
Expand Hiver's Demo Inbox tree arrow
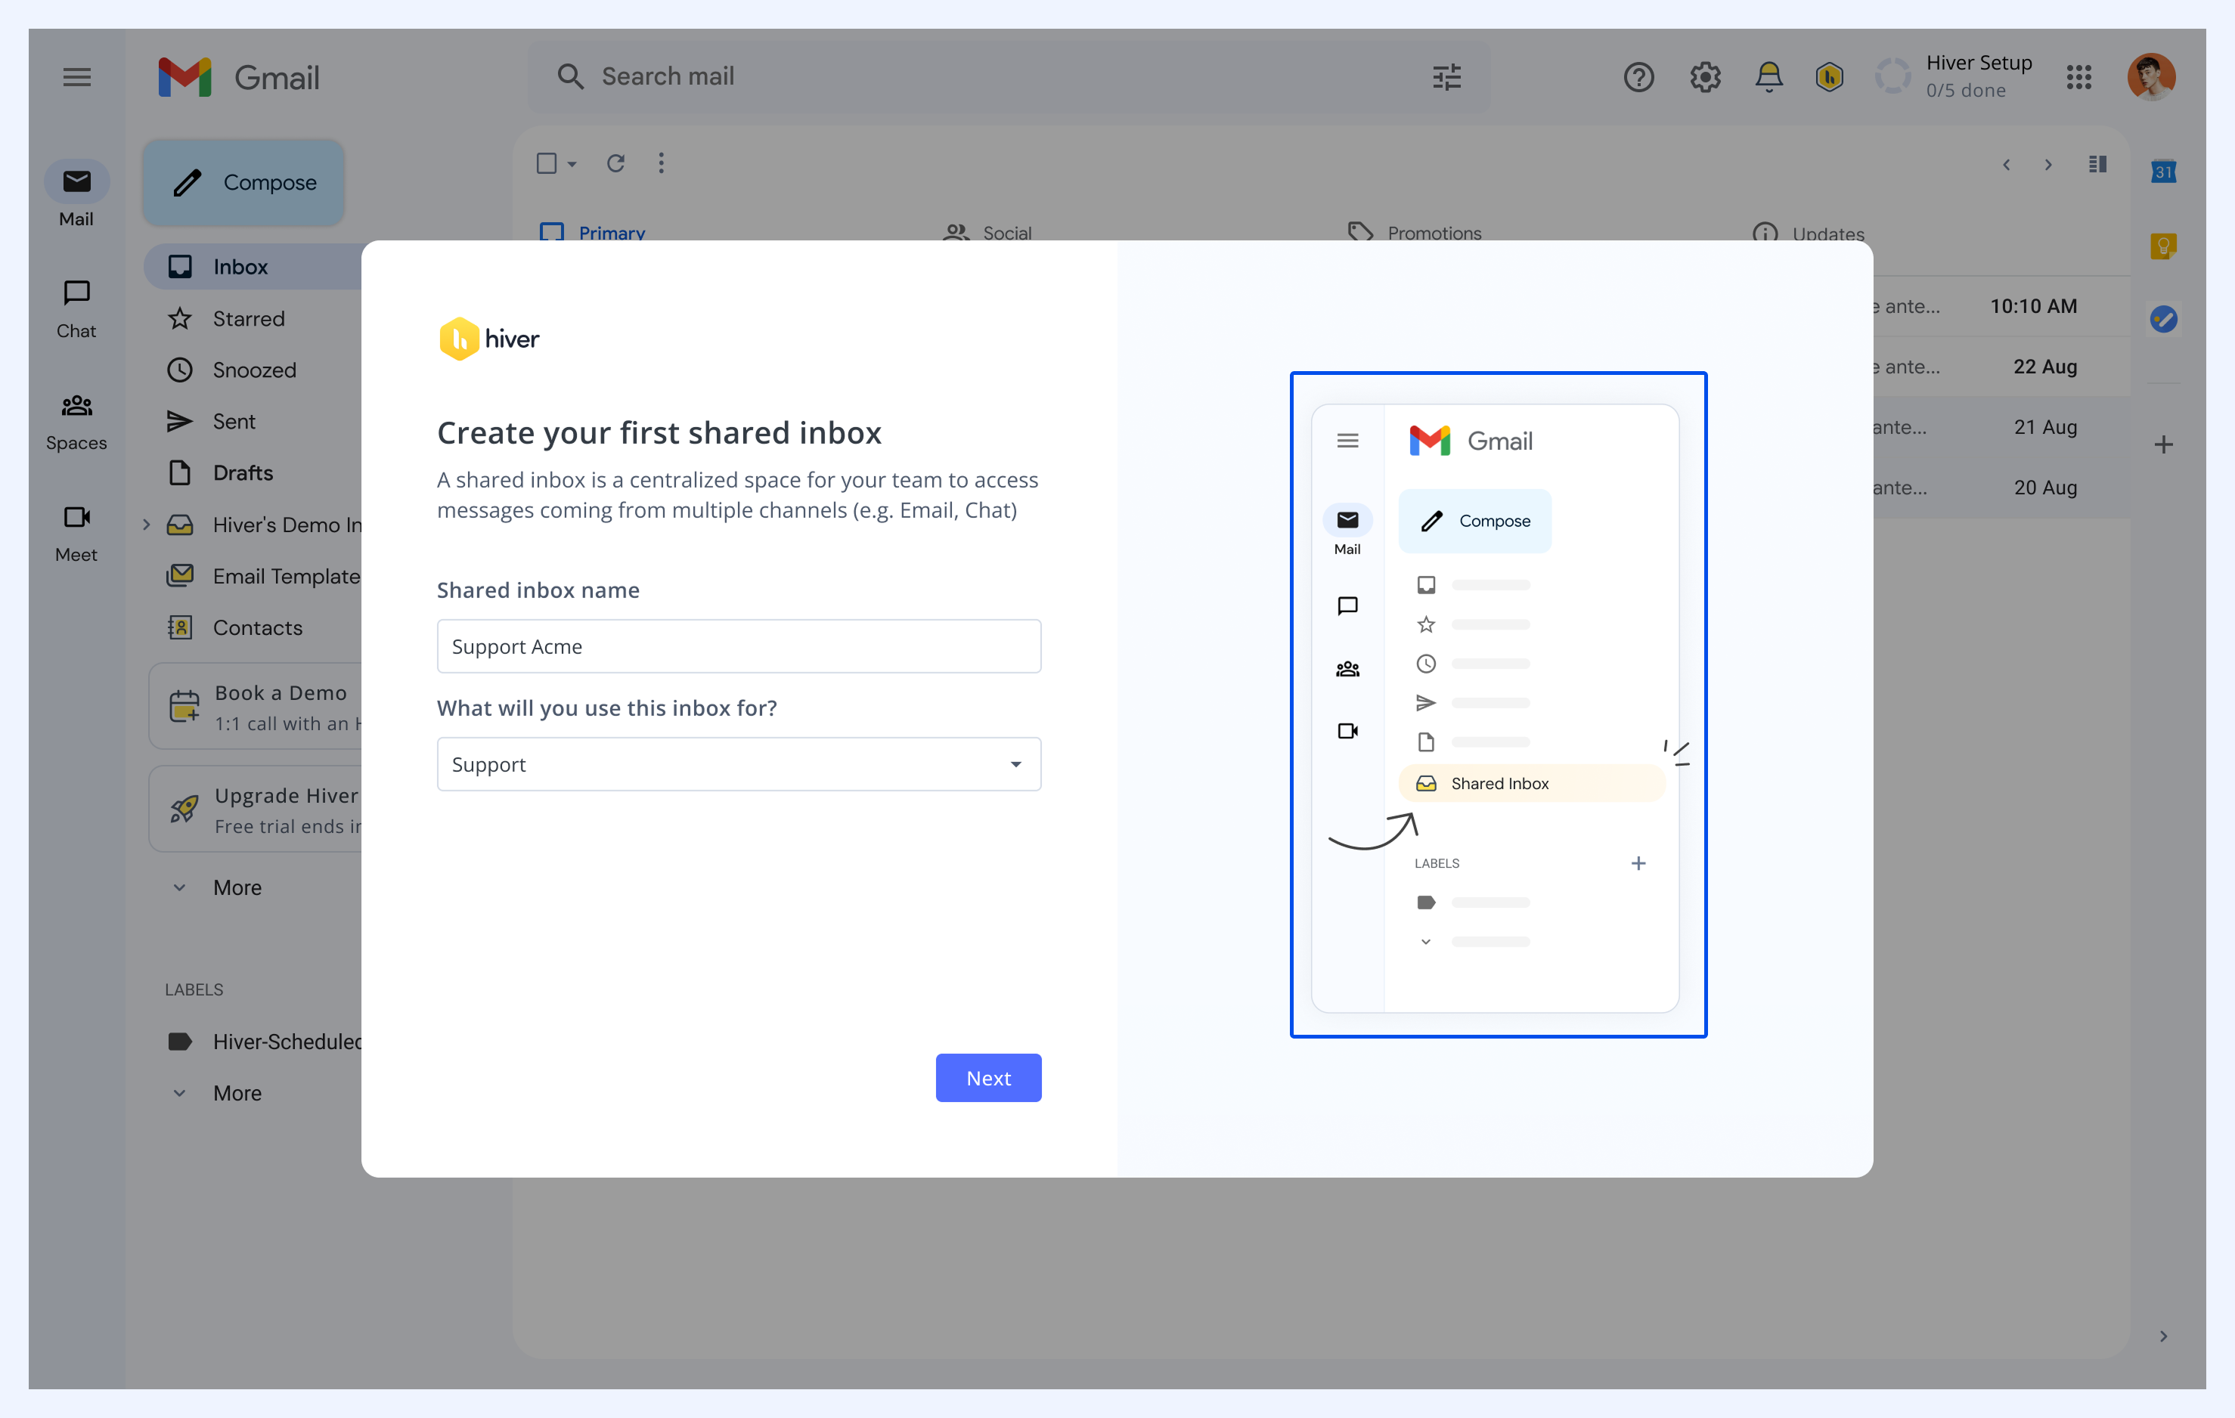[146, 525]
